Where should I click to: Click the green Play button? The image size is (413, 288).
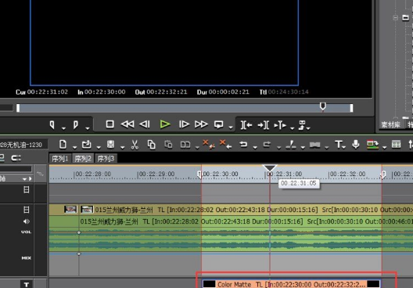[165, 124]
